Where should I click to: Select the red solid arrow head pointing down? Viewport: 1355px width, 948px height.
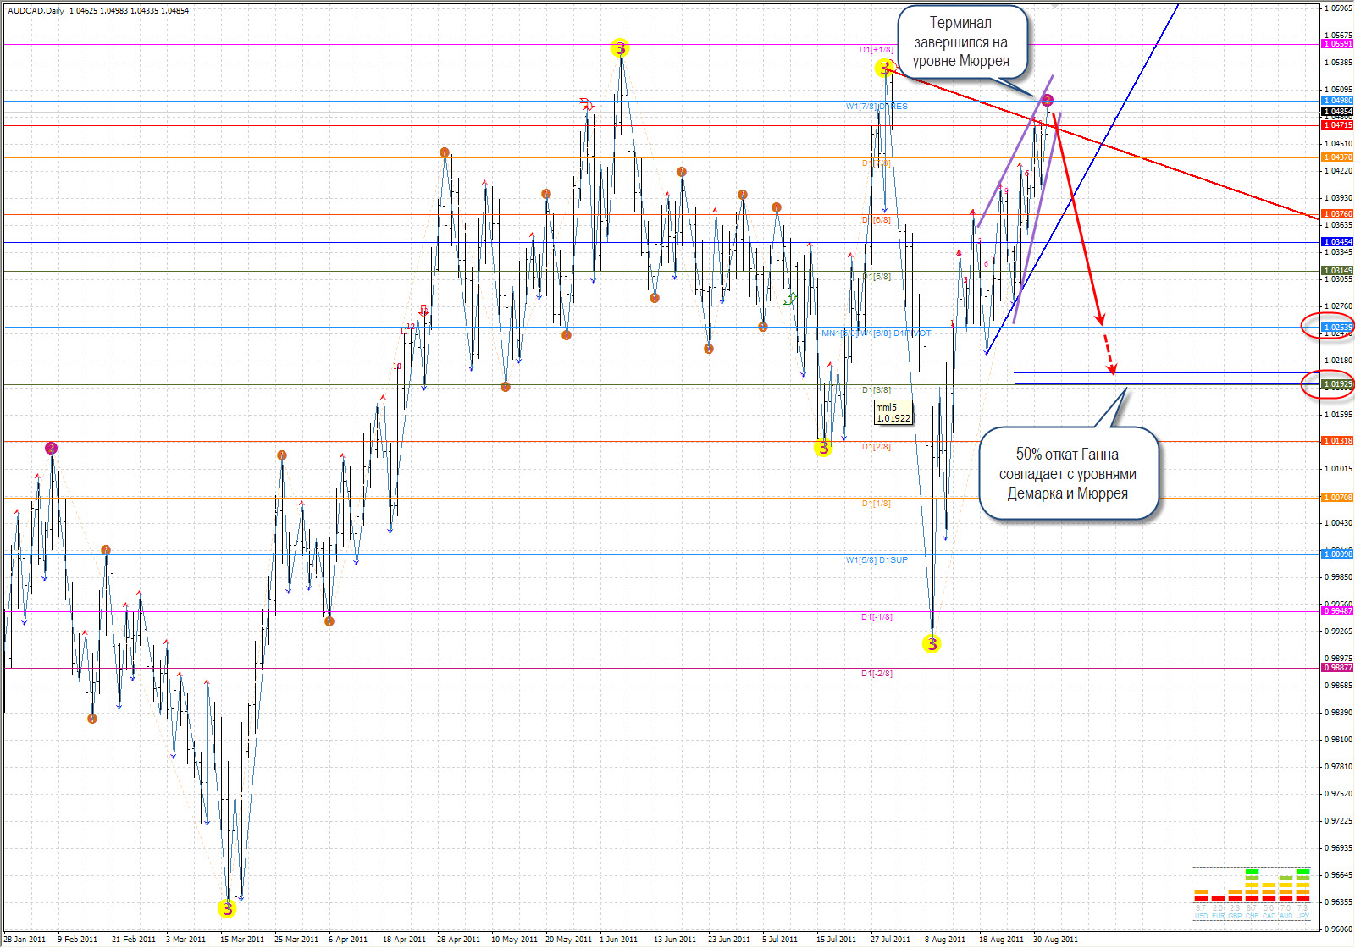pos(1100,319)
